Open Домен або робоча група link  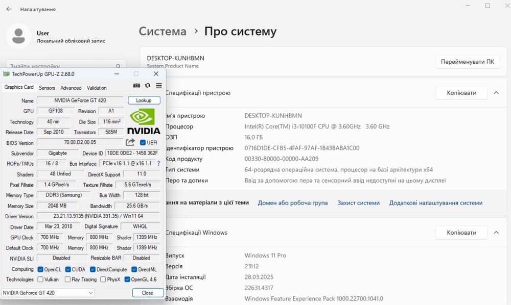[293, 203]
